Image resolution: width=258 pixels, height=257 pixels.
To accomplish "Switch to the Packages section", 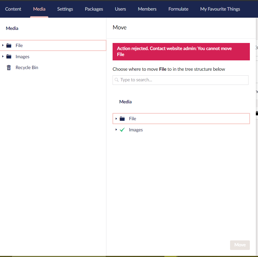I will (94, 9).
